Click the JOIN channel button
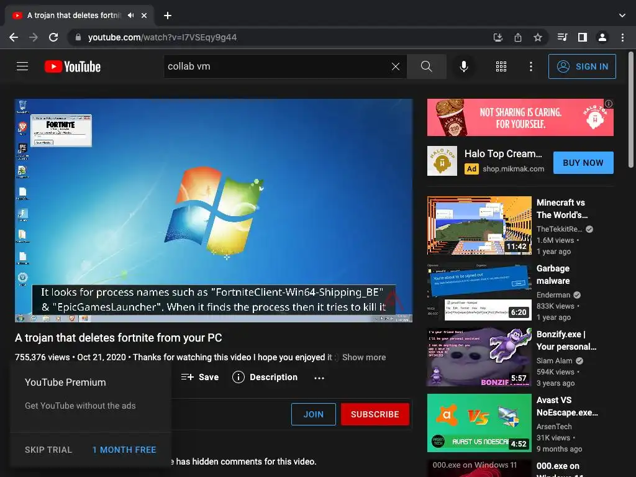The image size is (636, 477). tap(314, 414)
